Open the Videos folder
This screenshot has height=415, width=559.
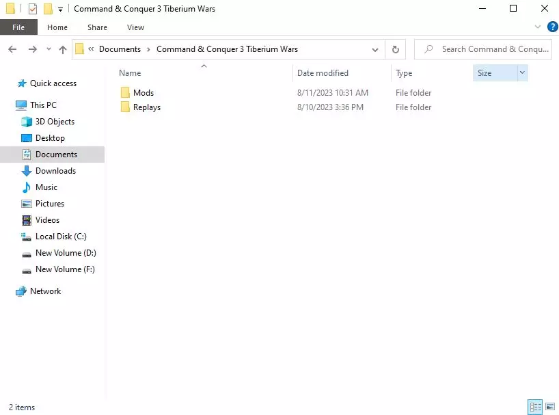47,220
